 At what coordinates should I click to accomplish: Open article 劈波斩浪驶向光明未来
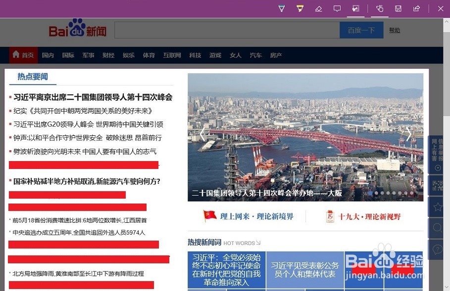click(x=85, y=151)
